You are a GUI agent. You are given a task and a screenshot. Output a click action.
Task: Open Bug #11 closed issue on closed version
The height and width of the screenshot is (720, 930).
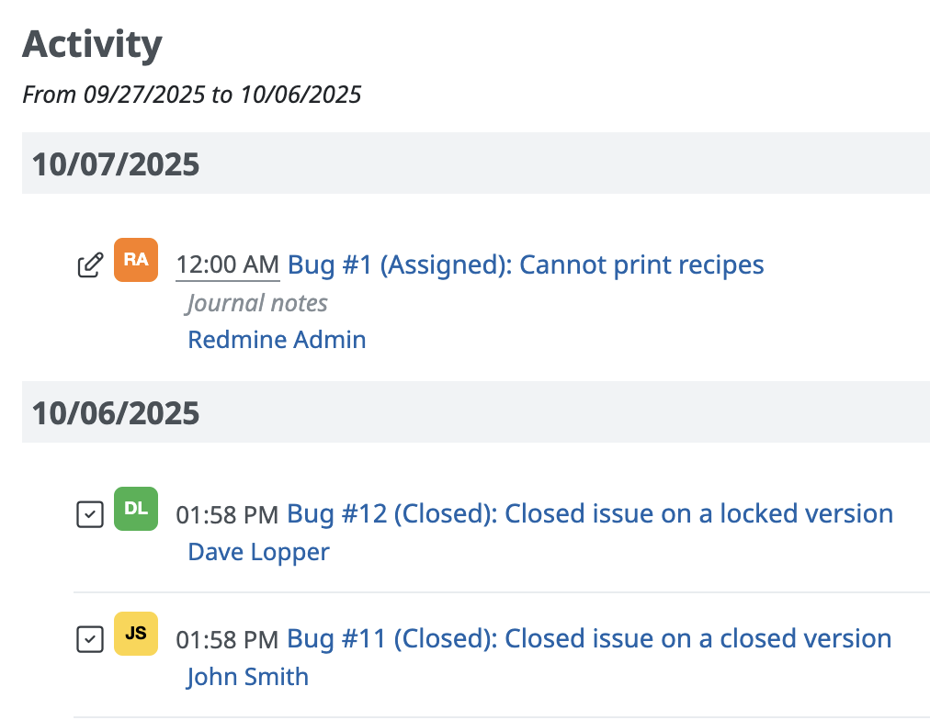pyautogui.click(x=589, y=638)
